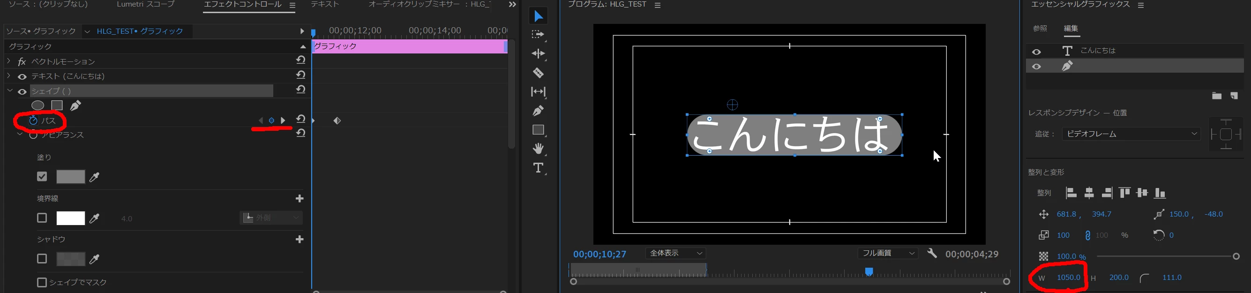Select the Type tool
Viewport: 1251px width, 293px height.
[538, 168]
